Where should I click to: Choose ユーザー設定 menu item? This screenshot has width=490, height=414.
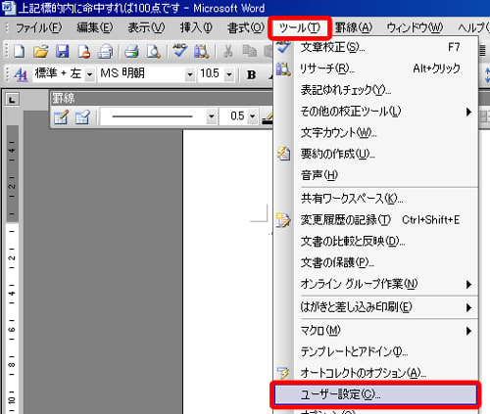pyautogui.click(x=375, y=394)
